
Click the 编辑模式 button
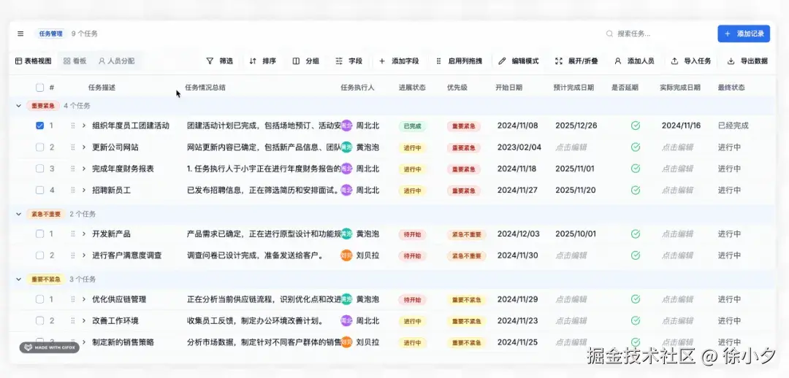pyautogui.click(x=519, y=61)
